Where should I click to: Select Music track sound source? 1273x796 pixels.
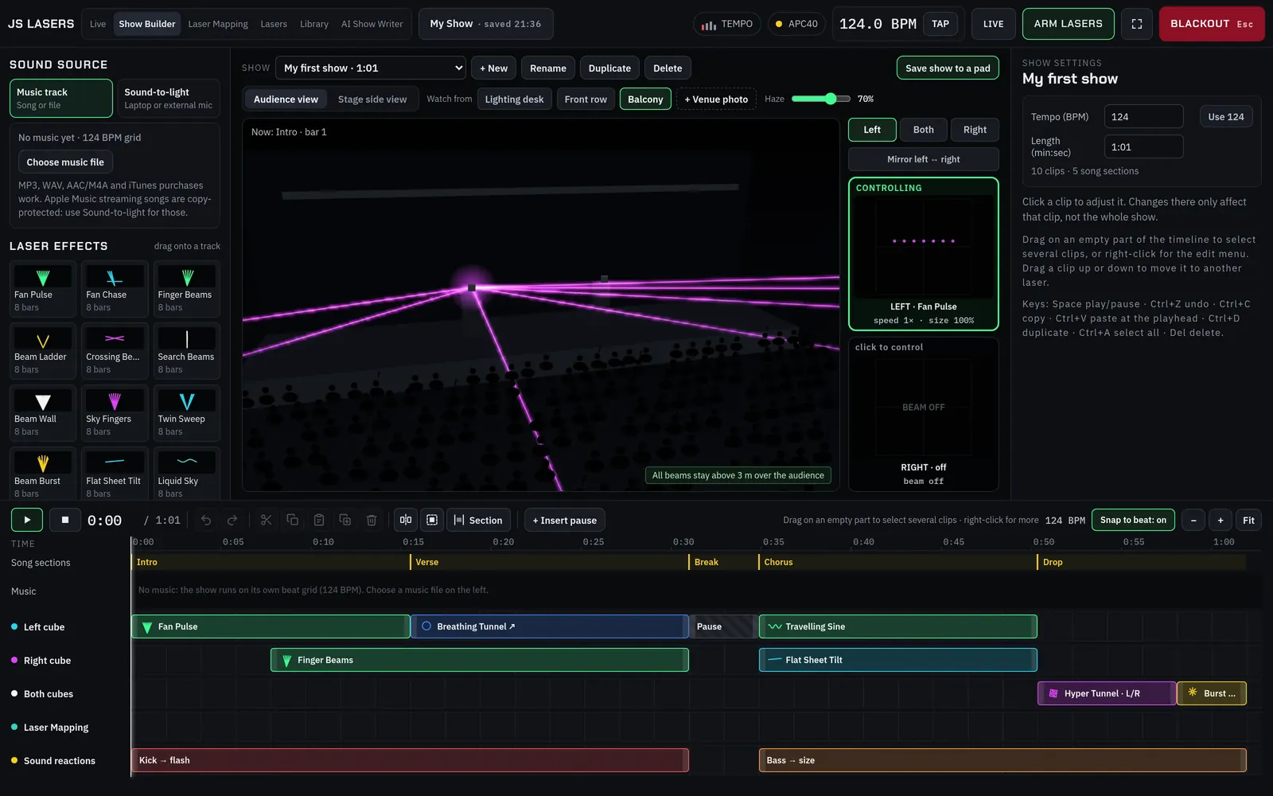click(x=60, y=98)
